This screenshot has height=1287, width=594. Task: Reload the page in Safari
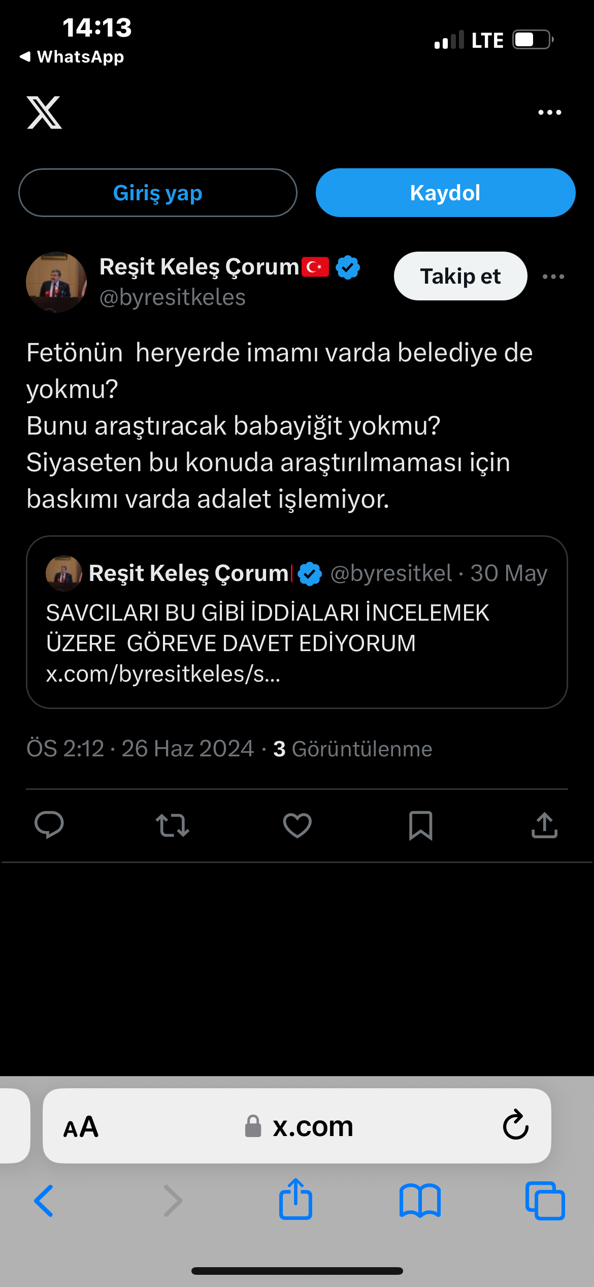(516, 1125)
